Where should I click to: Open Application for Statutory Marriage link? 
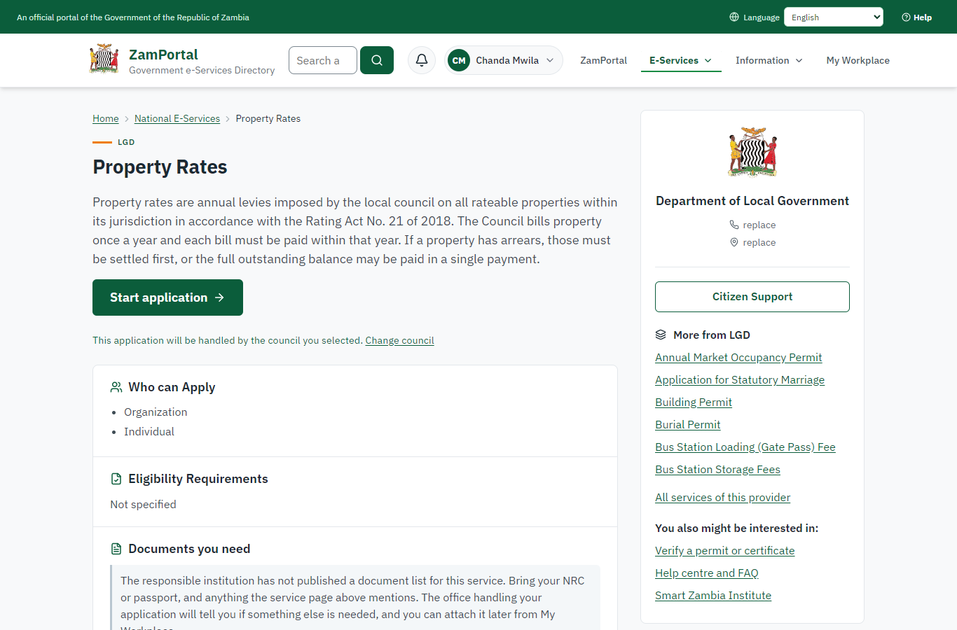pos(740,379)
